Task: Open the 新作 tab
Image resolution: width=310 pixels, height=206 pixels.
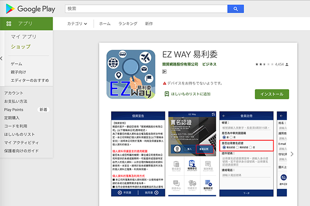Action: pos(149,24)
